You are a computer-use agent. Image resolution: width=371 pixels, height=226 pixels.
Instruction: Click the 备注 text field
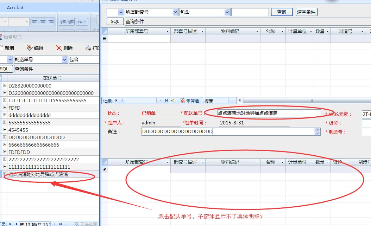tap(227, 132)
